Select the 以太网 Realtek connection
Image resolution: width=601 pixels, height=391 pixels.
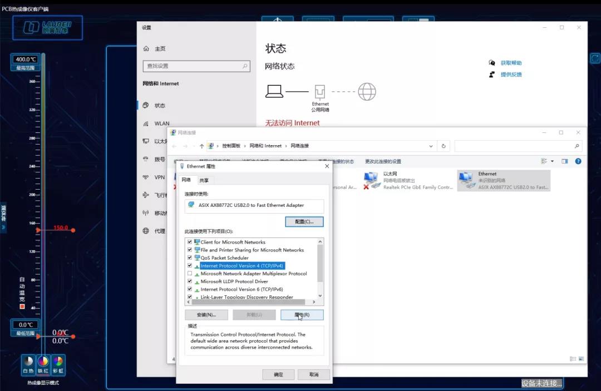tap(407, 180)
